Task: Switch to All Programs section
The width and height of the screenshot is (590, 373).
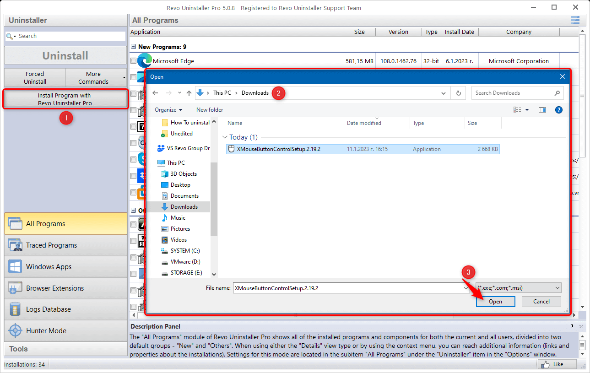Action: 66,224
